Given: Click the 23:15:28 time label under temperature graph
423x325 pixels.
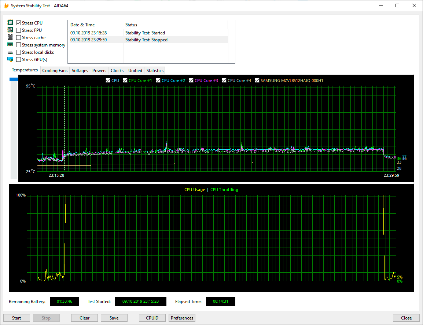Looking at the screenshot, I should point(56,175).
